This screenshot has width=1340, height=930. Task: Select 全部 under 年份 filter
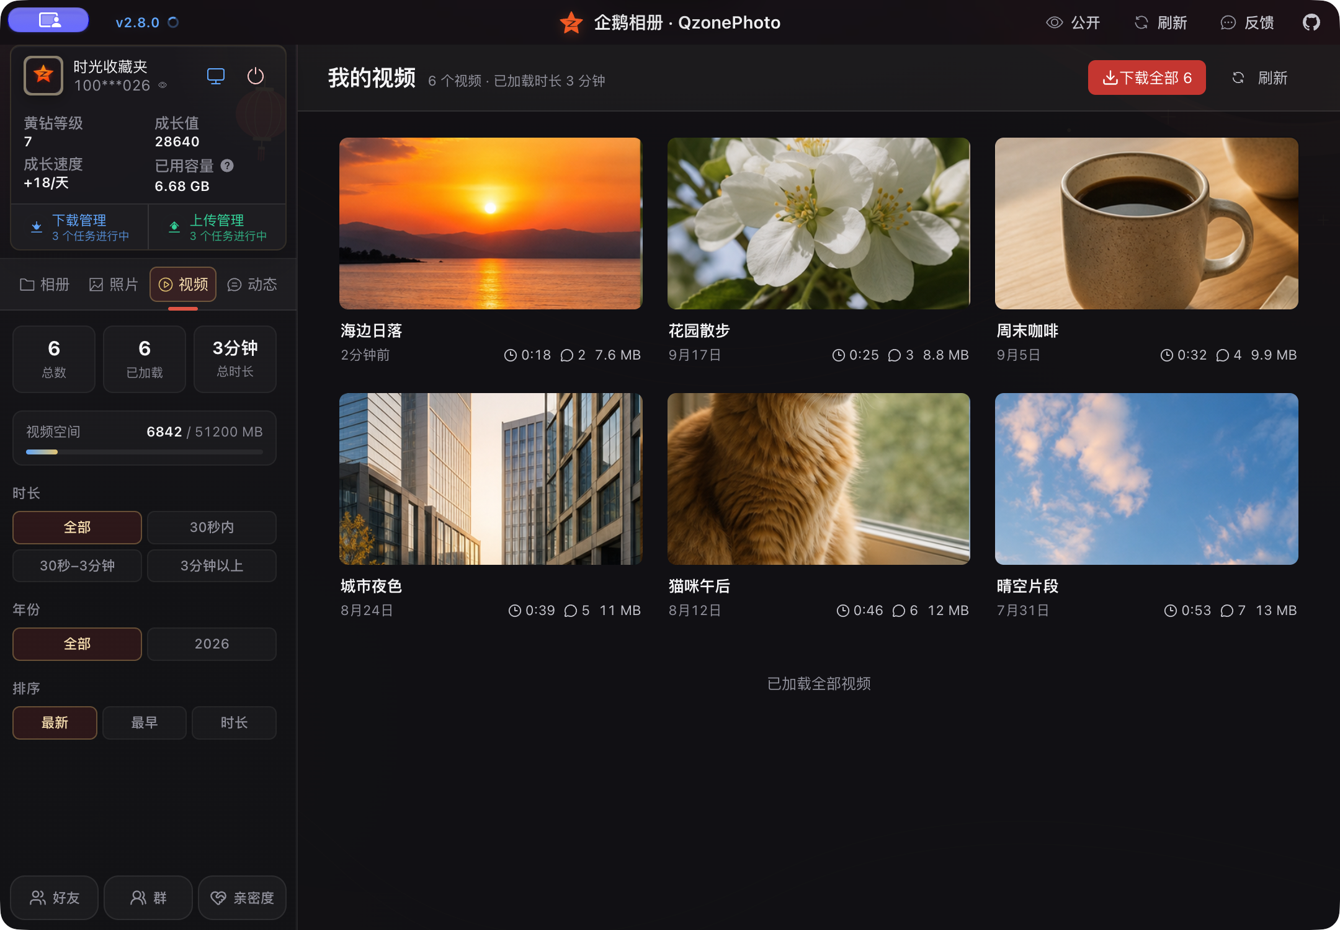77,644
